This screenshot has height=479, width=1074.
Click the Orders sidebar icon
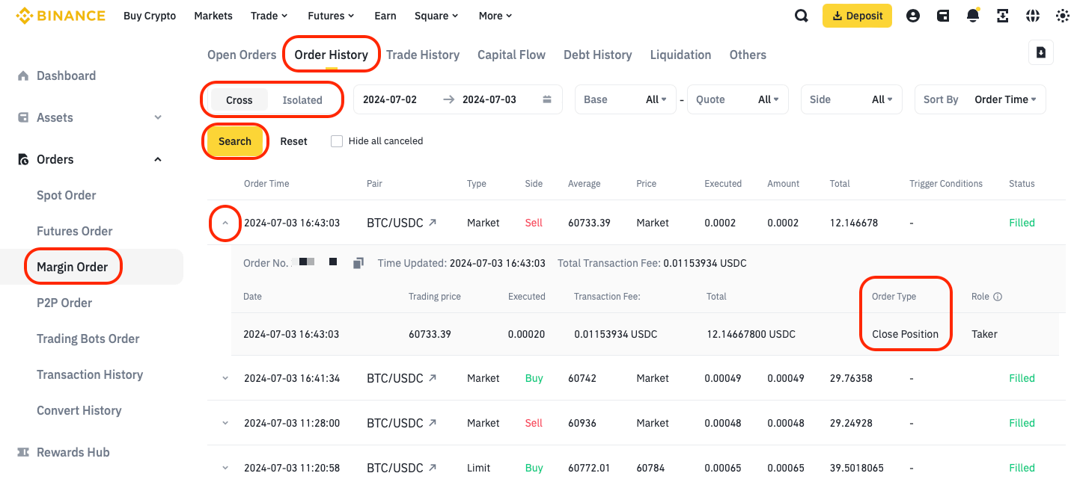pyautogui.click(x=23, y=159)
